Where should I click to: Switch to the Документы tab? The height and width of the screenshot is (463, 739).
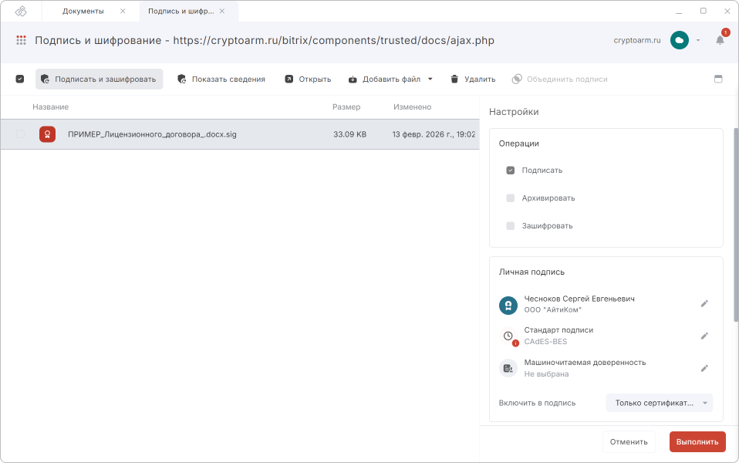[x=83, y=11]
